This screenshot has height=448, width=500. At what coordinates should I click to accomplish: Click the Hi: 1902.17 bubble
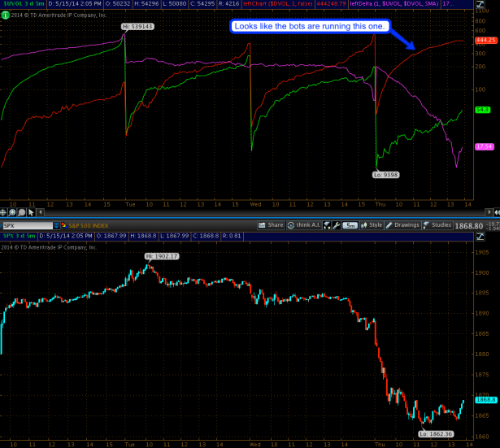pyautogui.click(x=162, y=256)
